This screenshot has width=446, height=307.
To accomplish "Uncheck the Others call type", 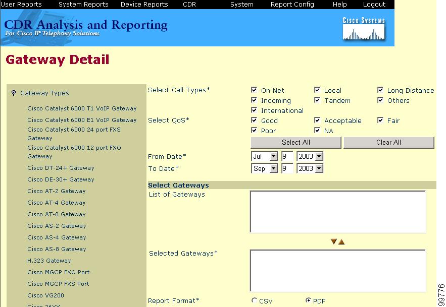I will point(380,100).
